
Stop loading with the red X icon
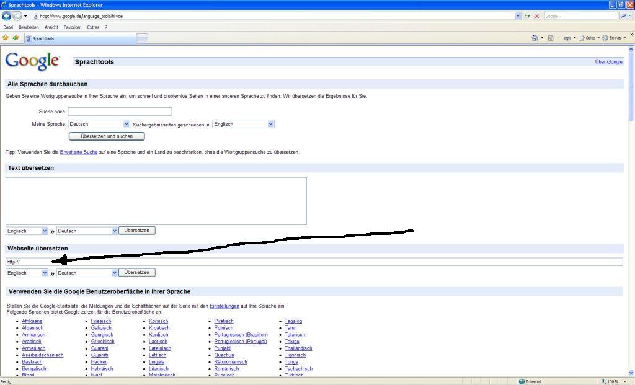537,16
